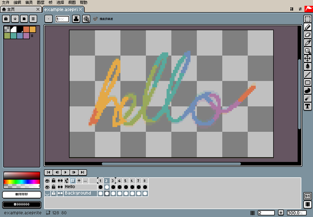Pick the teal palette swatch

(x=13, y=36)
